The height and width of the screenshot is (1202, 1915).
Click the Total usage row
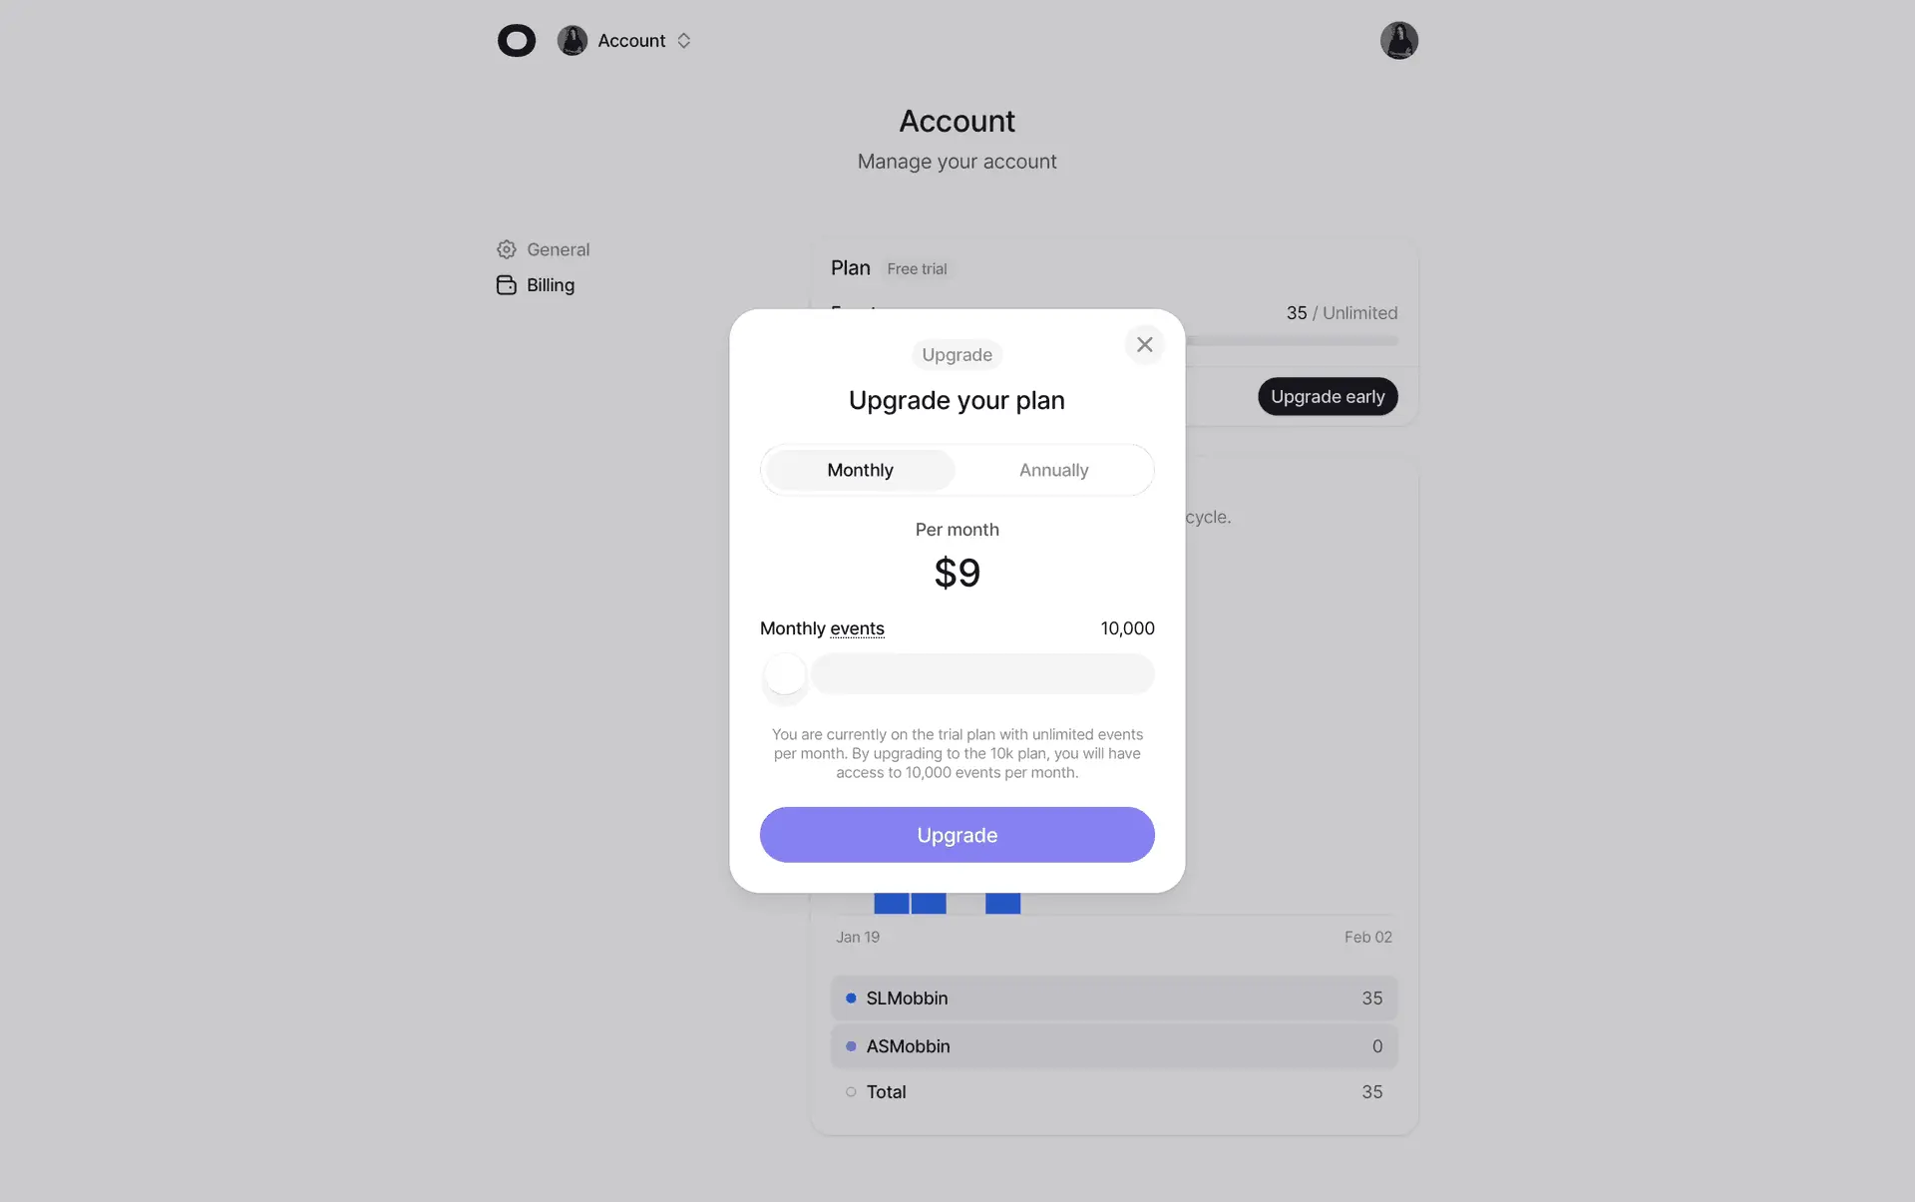(x=1114, y=1092)
